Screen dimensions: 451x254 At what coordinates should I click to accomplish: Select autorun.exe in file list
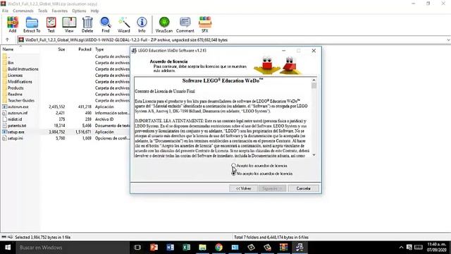click(66, 107)
